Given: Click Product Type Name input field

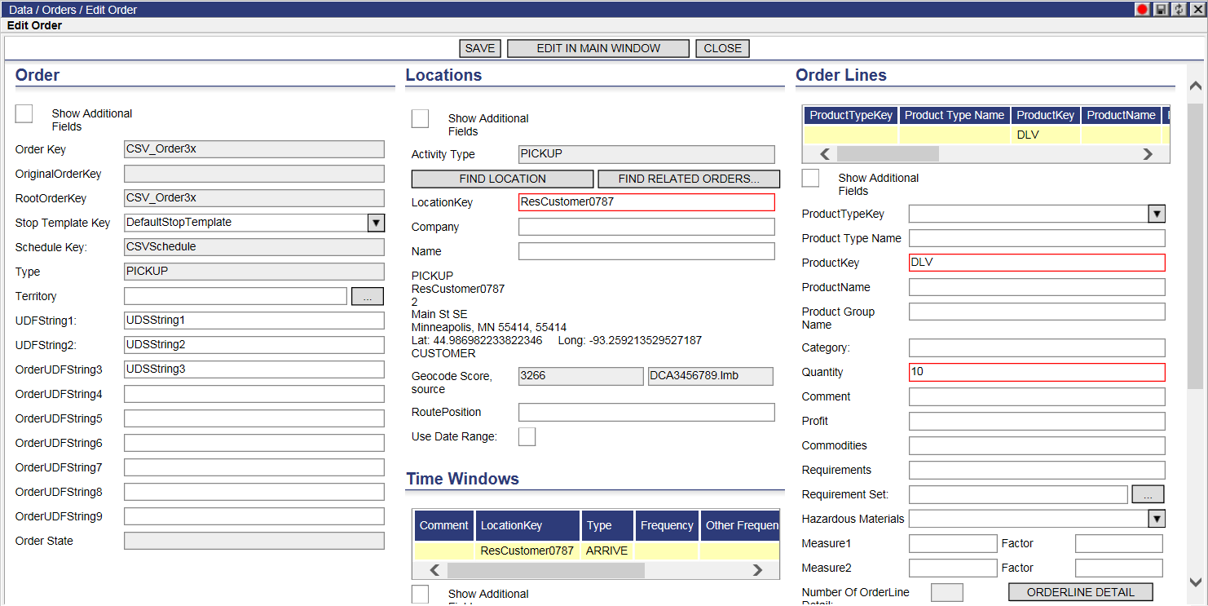Looking at the screenshot, I should 1037,238.
